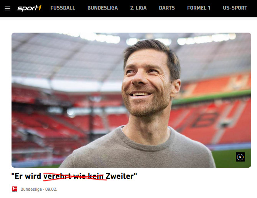Click the headline's opening words 'Er wird'

[28, 177]
